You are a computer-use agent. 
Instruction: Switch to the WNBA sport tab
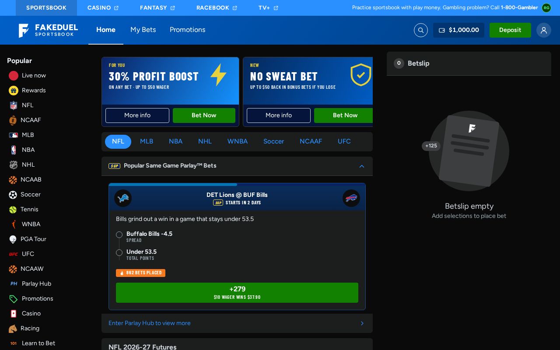[238, 142]
